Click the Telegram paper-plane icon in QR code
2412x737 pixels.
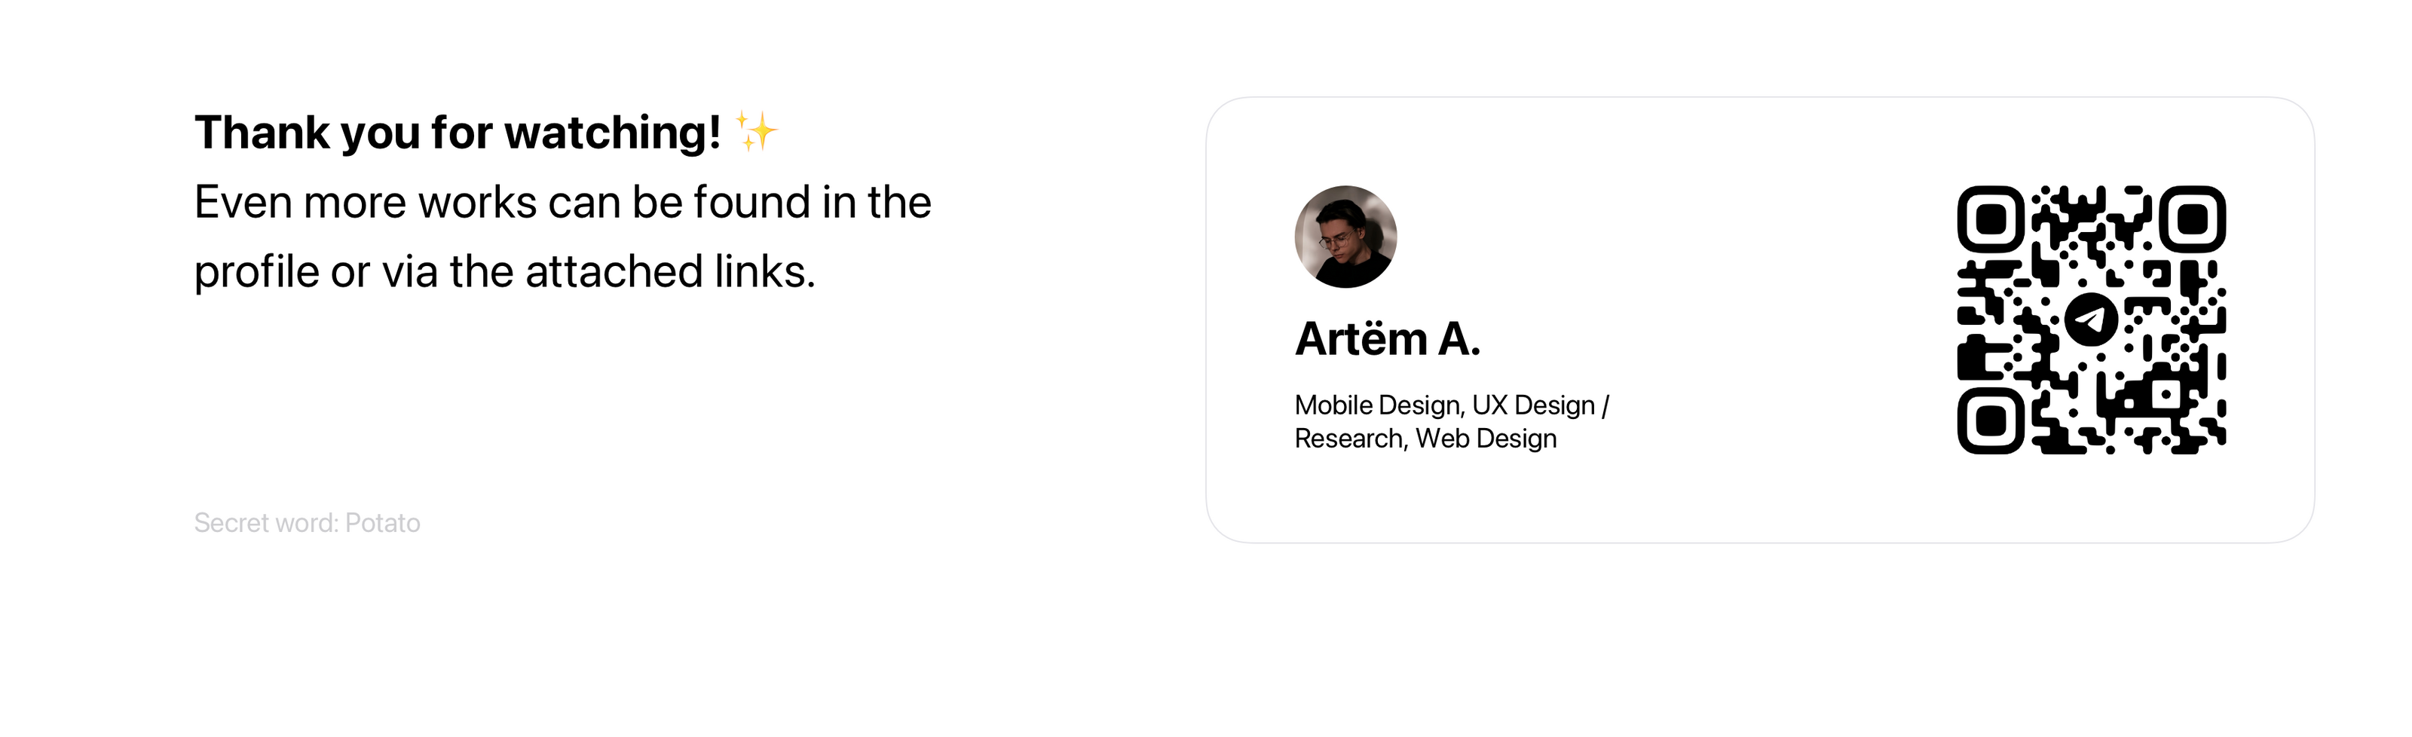click(2090, 320)
